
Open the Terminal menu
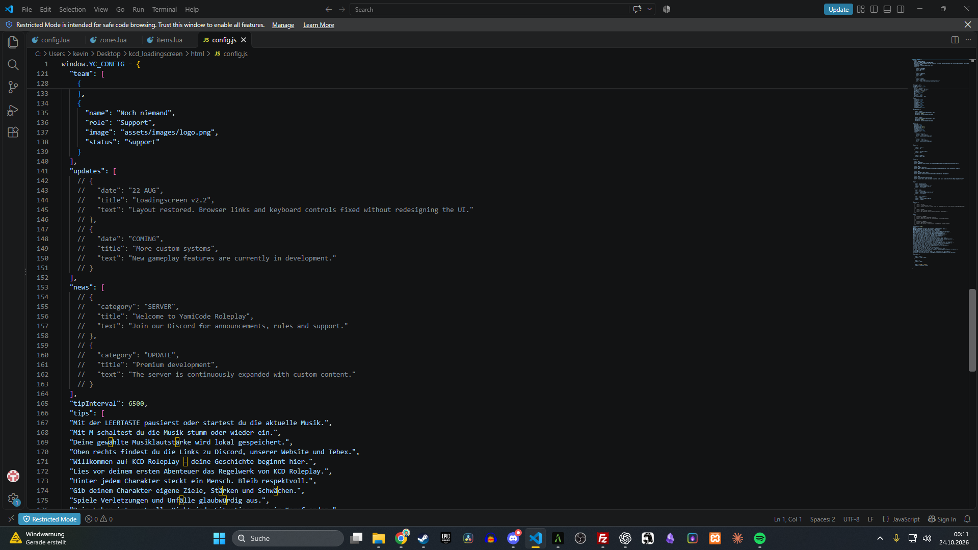click(x=164, y=9)
